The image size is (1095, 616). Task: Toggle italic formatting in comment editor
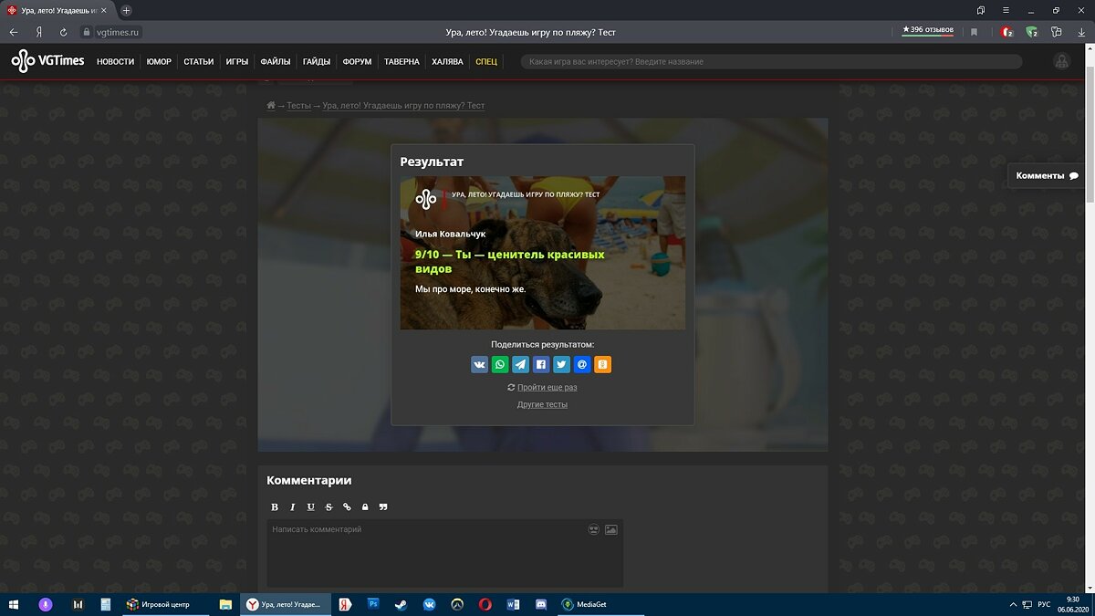coord(293,507)
